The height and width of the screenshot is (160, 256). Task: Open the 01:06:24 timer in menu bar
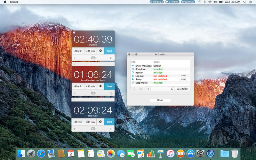(x=172, y=2)
